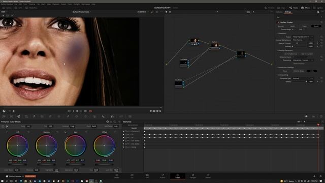The height and width of the screenshot is (183, 325).
Task: Jump to the last frame
Action: click(x=85, y=111)
